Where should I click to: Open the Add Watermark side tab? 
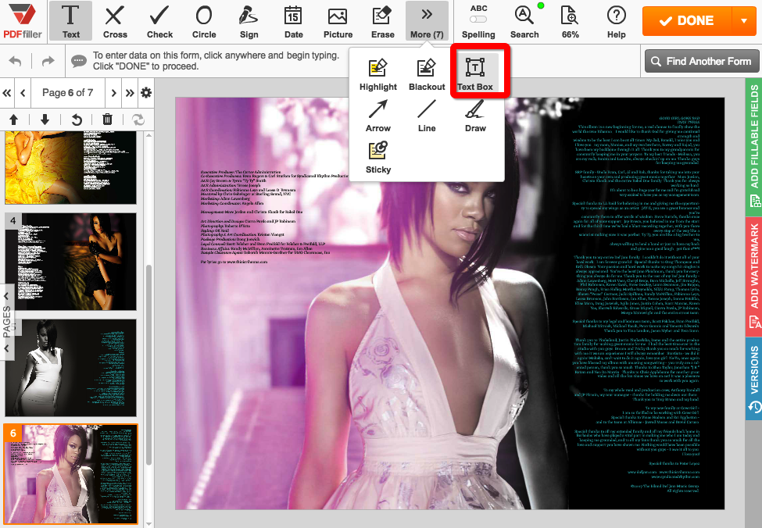[754, 276]
